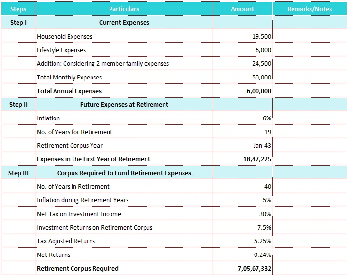Click the Total Monthly Expenses value 50,000
This screenshot has height=275, width=348.
click(262, 77)
